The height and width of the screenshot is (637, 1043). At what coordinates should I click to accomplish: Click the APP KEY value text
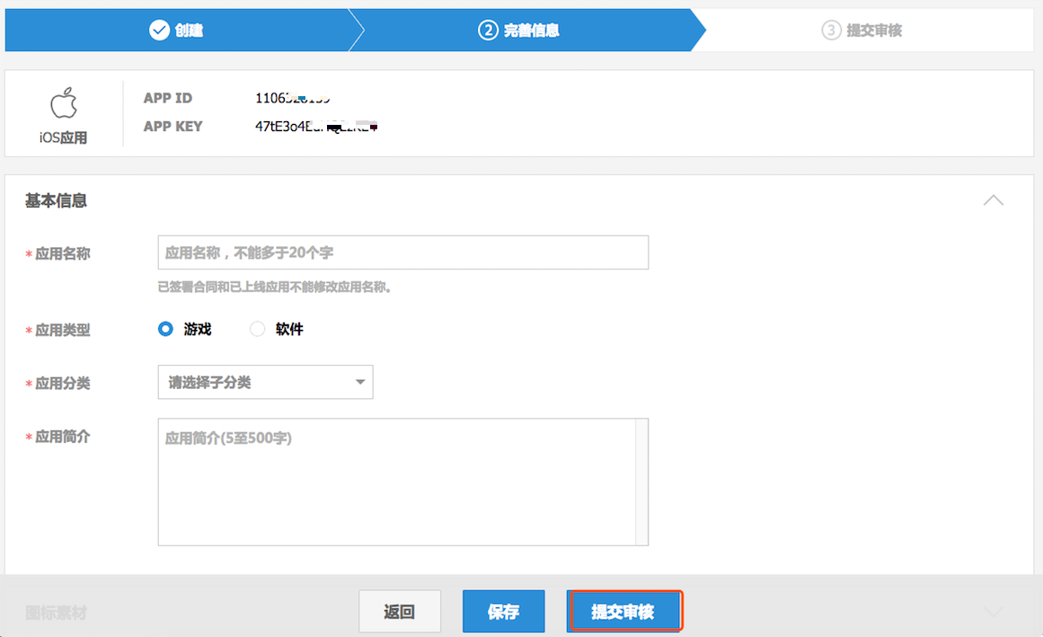[x=316, y=126]
